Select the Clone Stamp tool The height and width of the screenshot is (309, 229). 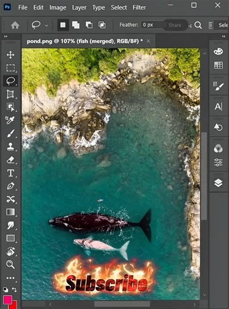(11, 147)
